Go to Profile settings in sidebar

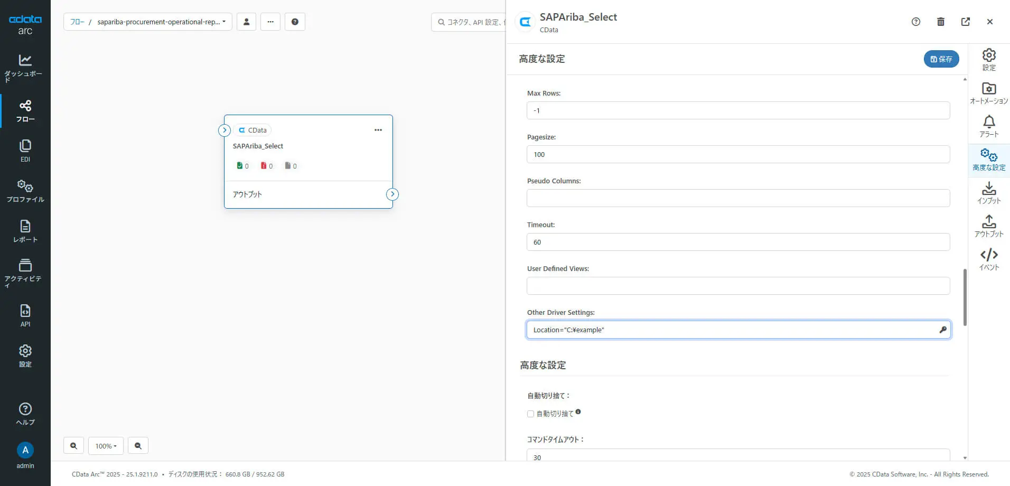[25, 191]
